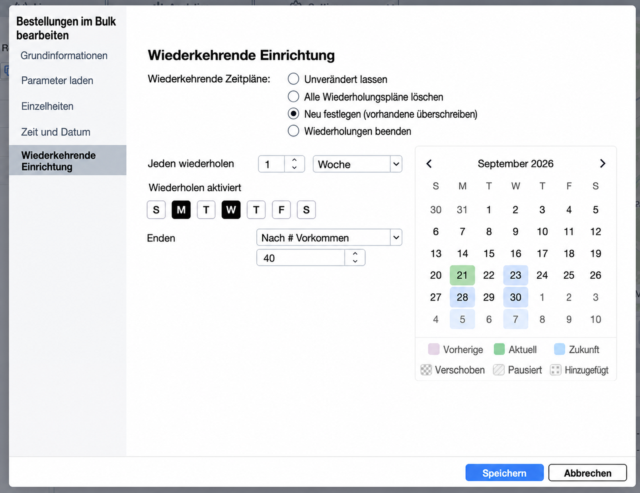Toggle Wednesday (W) repeat day
The image size is (640, 493).
click(x=231, y=210)
